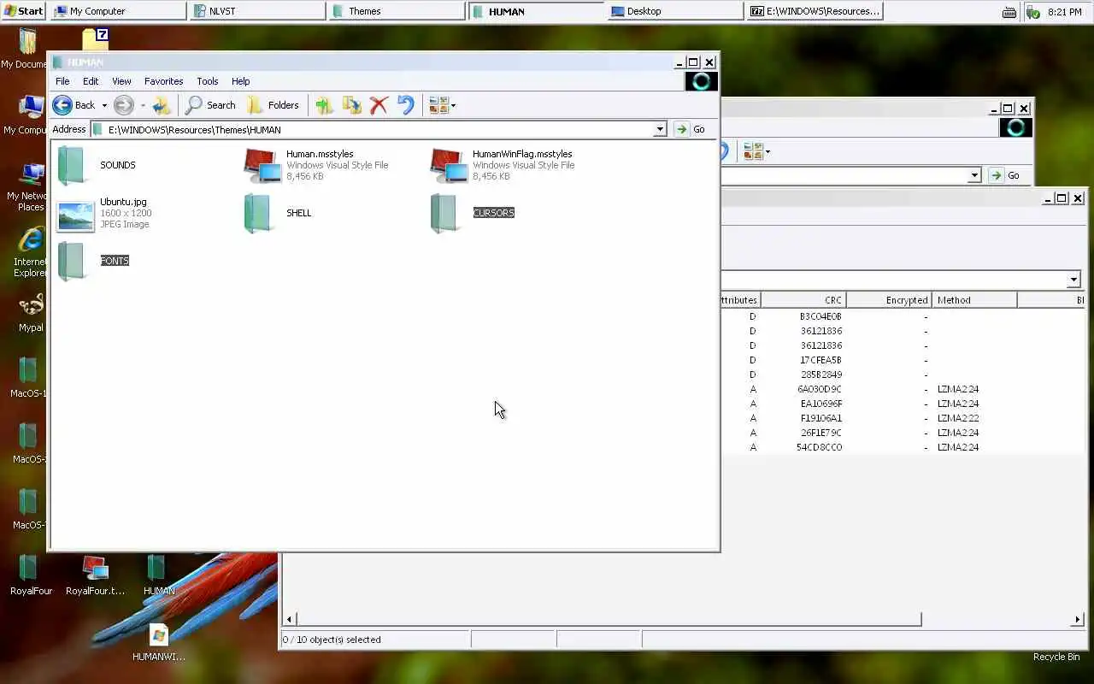Viewport: 1094px width, 684px height.
Task: Select the My Network Places desktop icon
Action: pyautogui.click(x=32, y=174)
